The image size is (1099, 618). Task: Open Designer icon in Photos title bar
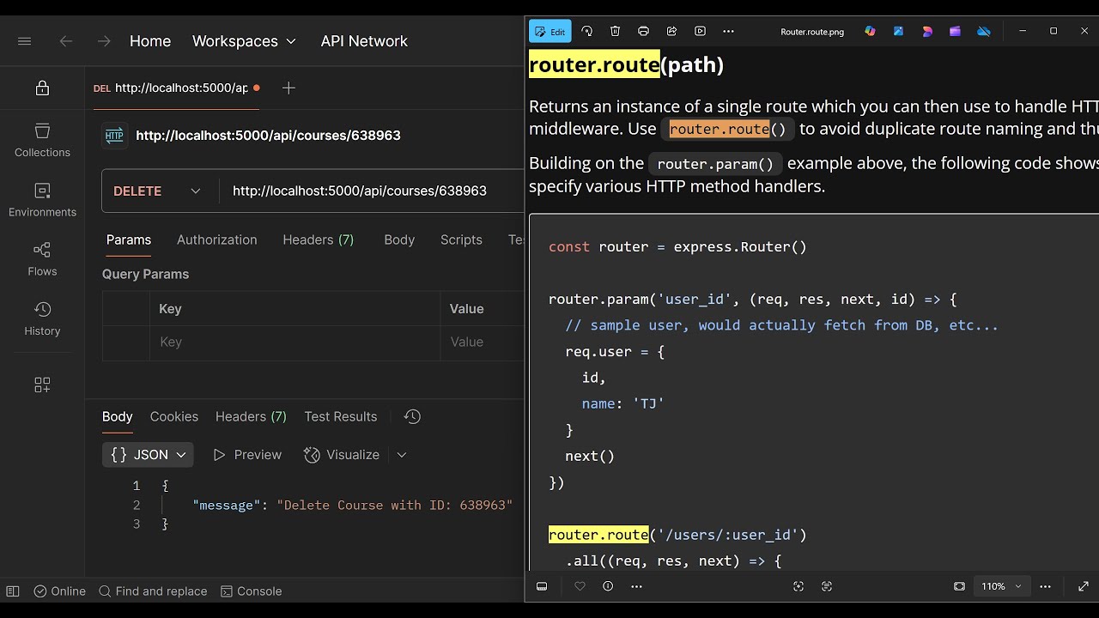click(898, 31)
